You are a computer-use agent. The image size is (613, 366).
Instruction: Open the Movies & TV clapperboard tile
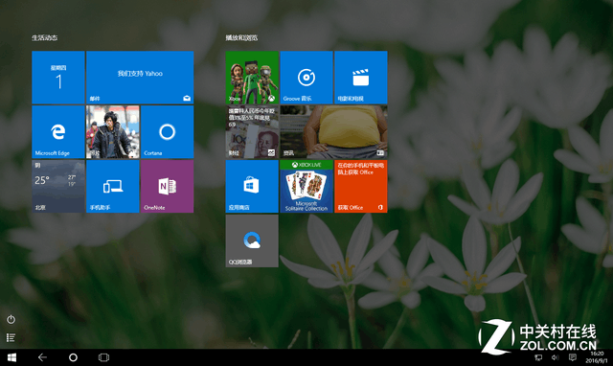[x=361, y=78]
